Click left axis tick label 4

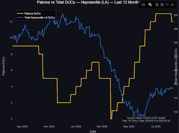coord(12,86)
